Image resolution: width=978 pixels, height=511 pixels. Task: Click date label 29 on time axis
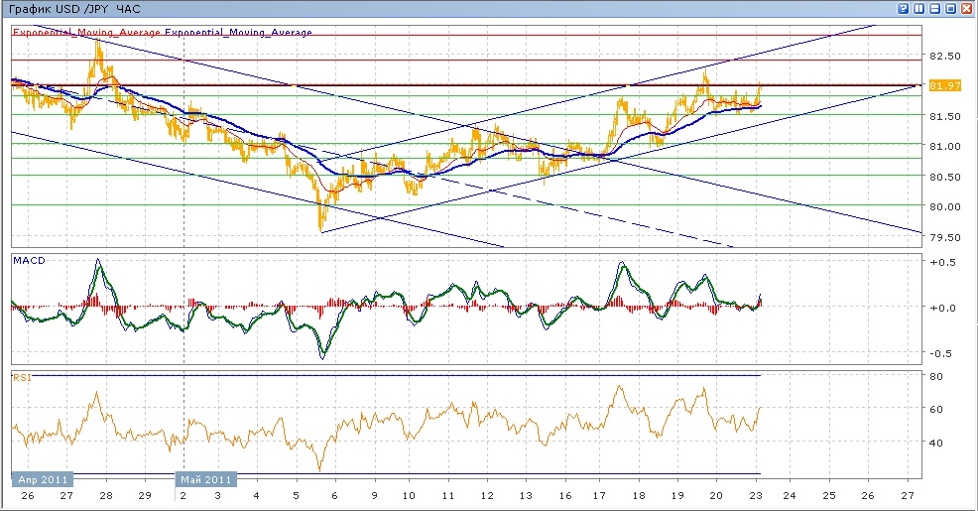(x=145, y=495)
